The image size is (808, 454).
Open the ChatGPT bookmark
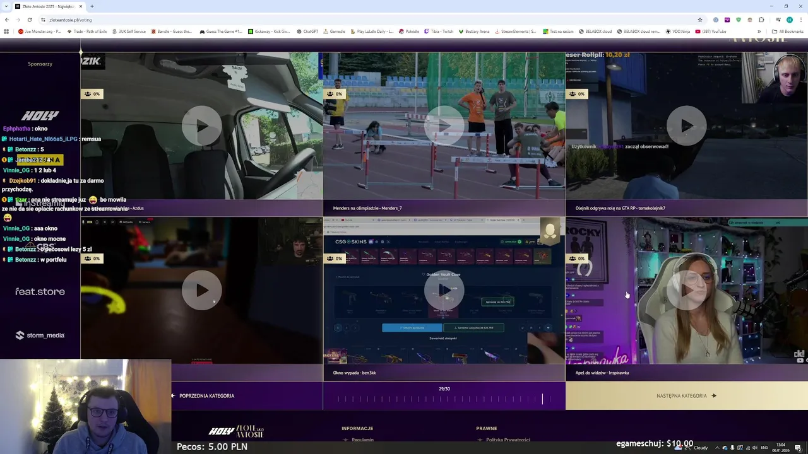point(307,32)
